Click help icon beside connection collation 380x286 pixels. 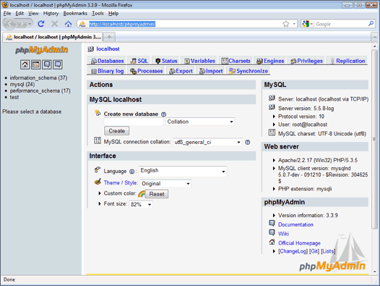(x=248, y=142)
